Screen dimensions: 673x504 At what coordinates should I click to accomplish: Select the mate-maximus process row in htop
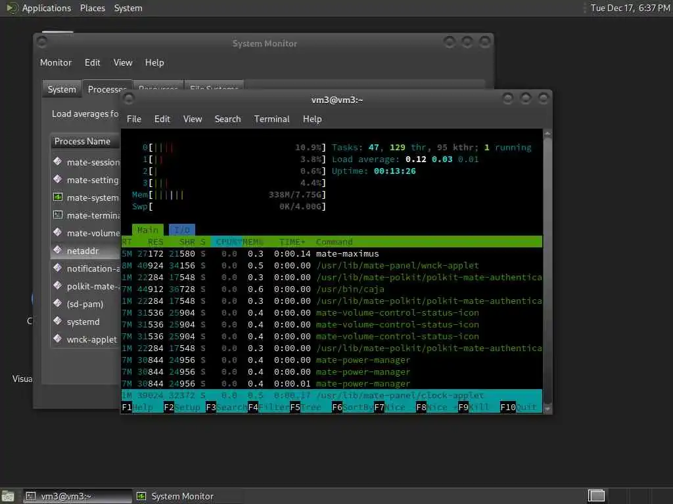pyautogui.click(x=332, y=254)
